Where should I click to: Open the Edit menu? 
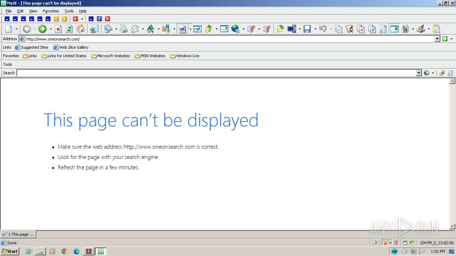[x=20, y=11]
